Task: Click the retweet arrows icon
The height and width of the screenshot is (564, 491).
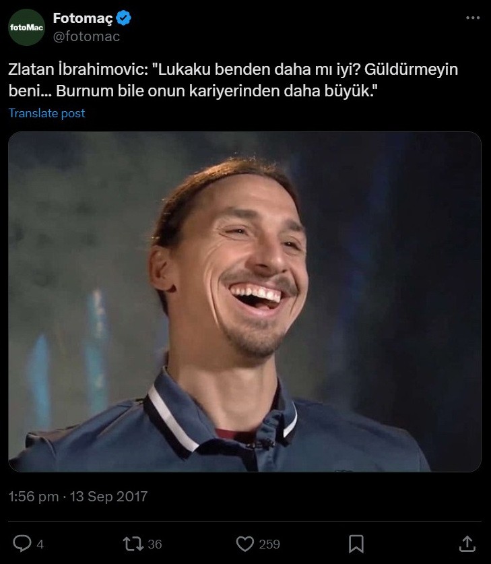Action: click(x=133, y=544)
